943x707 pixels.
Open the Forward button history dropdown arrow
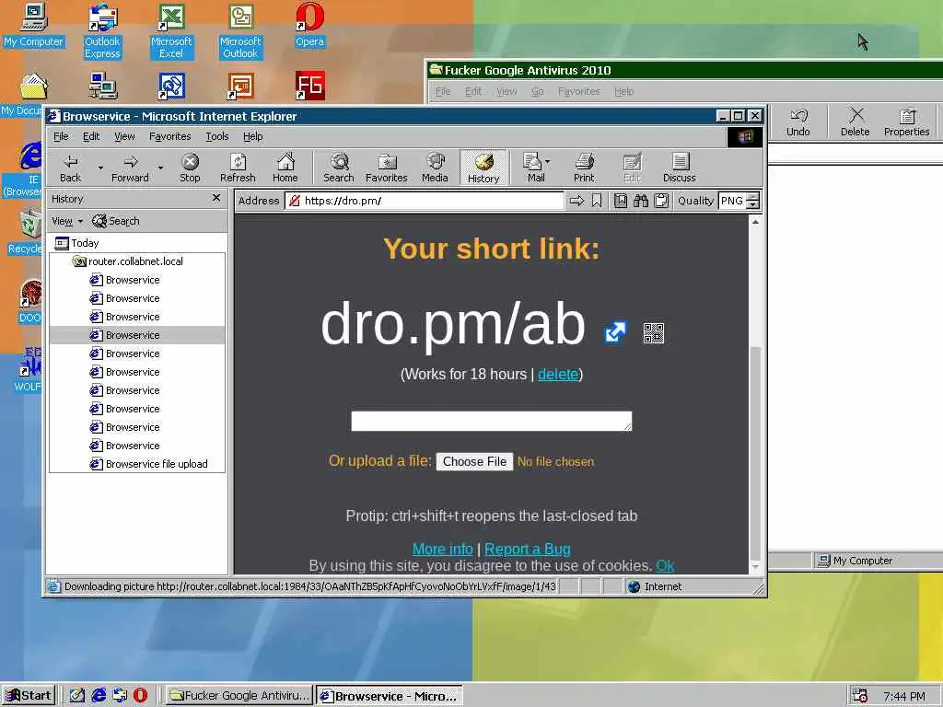tap(160, 168)
